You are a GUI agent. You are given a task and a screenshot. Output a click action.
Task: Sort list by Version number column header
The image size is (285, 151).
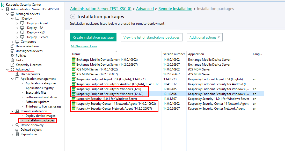pyautogui.click(x=174, y=54)
